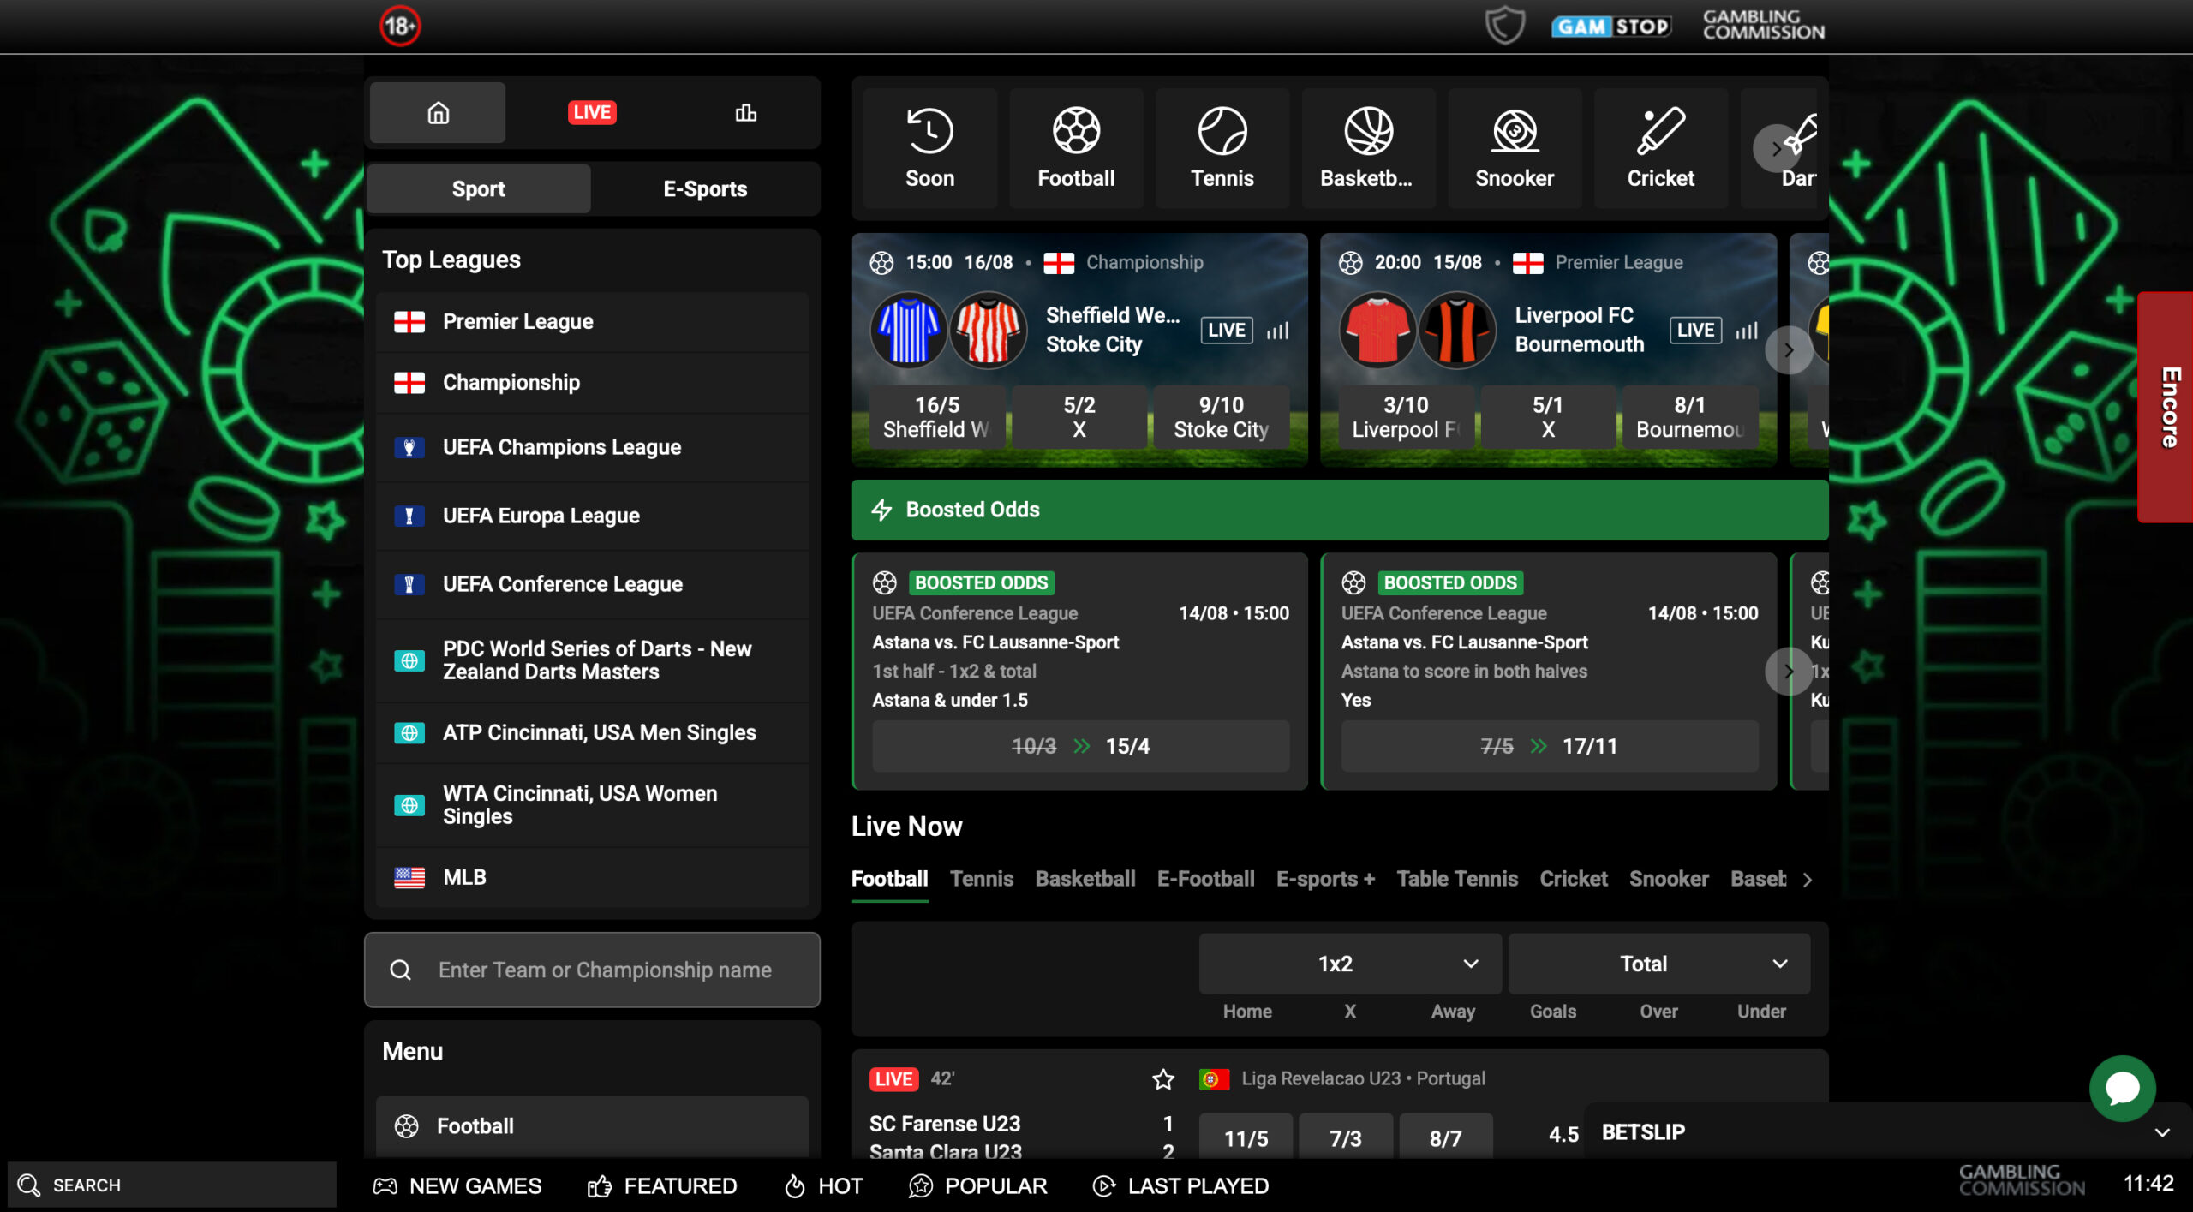This screenshot has width=2193, height=1212.
Task: Select the Football tab in Live Now
Action: pos(889,879)
